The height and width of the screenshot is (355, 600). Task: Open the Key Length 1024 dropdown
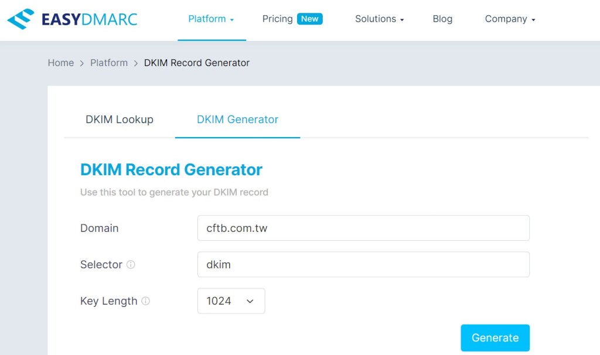click(231, 301)
